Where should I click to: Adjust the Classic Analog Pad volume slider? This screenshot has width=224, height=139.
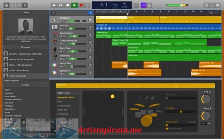pyautogui.click(x=77, y=44)
